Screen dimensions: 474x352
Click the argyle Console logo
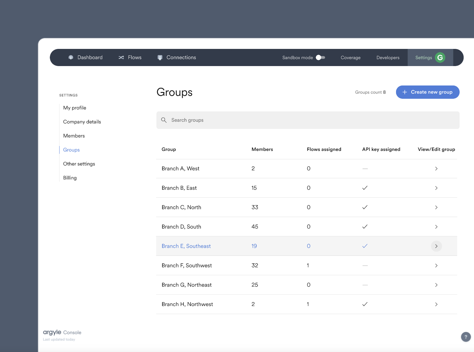61,332
